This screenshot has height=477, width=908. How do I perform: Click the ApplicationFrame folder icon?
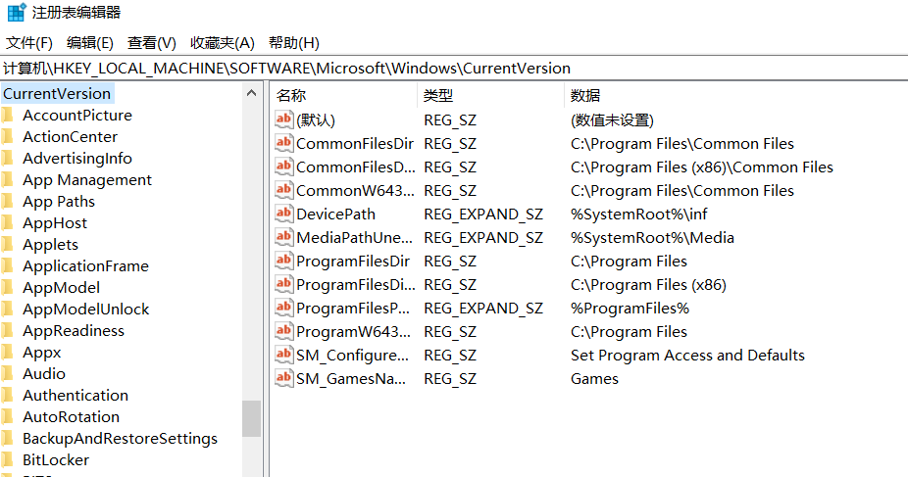pyautogui.click(x=7, y=266)
